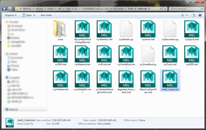
Task: Click the cryPivot.mel file name label
Action: (104, 64)
